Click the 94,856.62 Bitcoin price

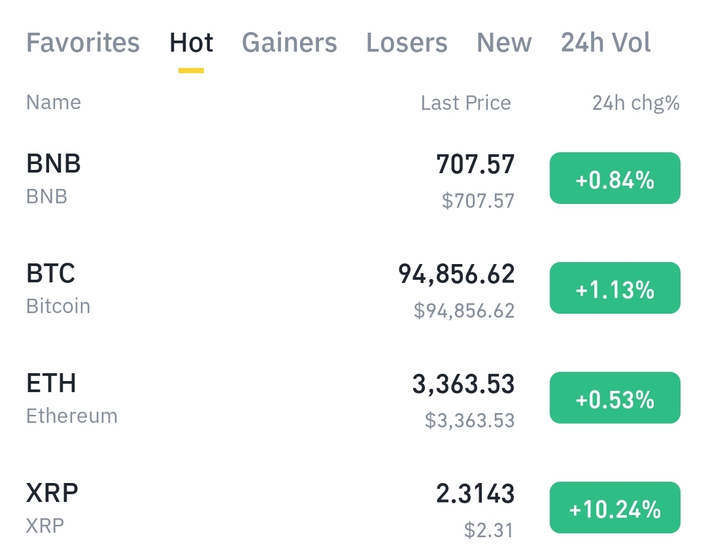point(456,274)
